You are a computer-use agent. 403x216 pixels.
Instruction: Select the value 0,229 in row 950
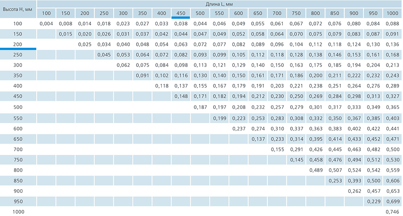pyautogui.click(x=373, y=202)
